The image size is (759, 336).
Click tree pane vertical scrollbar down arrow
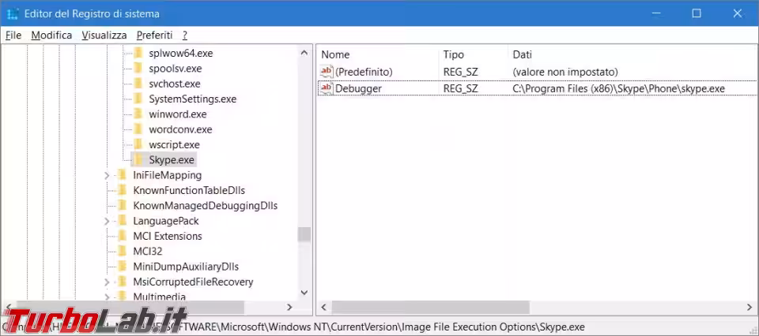pos(304,293)
